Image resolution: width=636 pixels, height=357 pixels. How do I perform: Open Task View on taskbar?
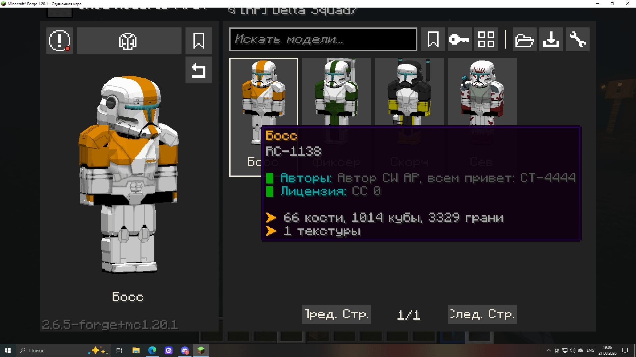tap(119, 350)
